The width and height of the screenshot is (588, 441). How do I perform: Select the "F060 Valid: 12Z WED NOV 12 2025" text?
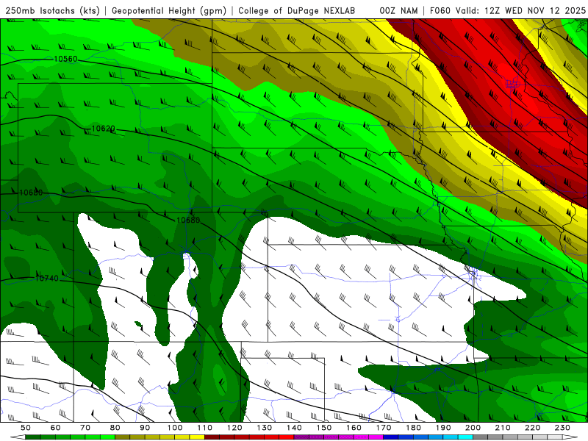(x=507, y=11)
